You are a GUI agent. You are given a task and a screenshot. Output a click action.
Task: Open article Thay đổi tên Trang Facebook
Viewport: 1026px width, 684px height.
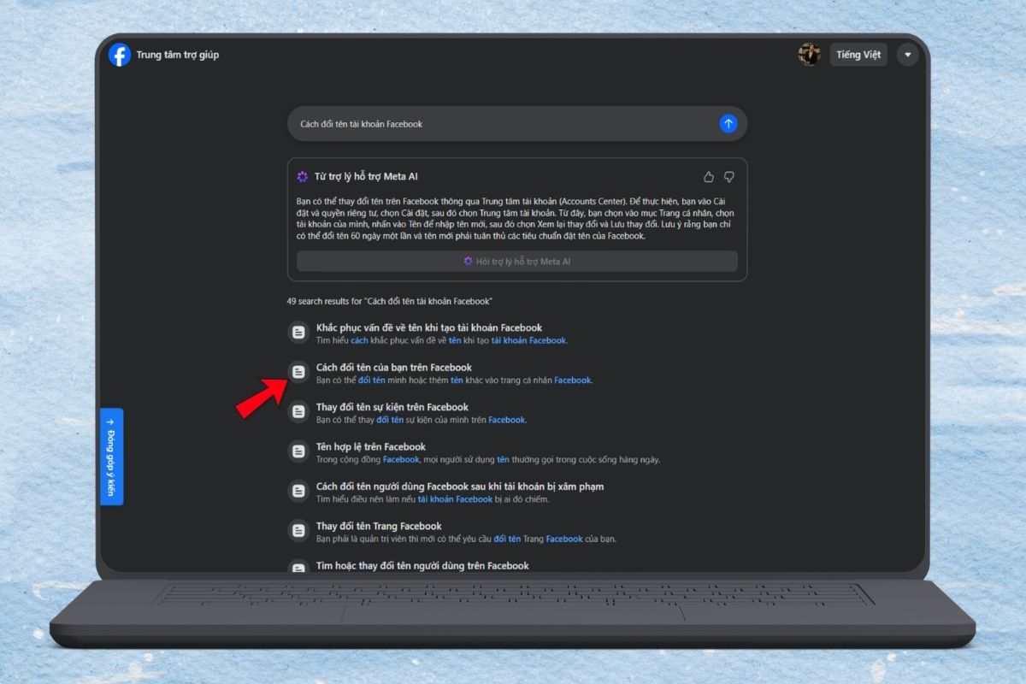[379, 526]
